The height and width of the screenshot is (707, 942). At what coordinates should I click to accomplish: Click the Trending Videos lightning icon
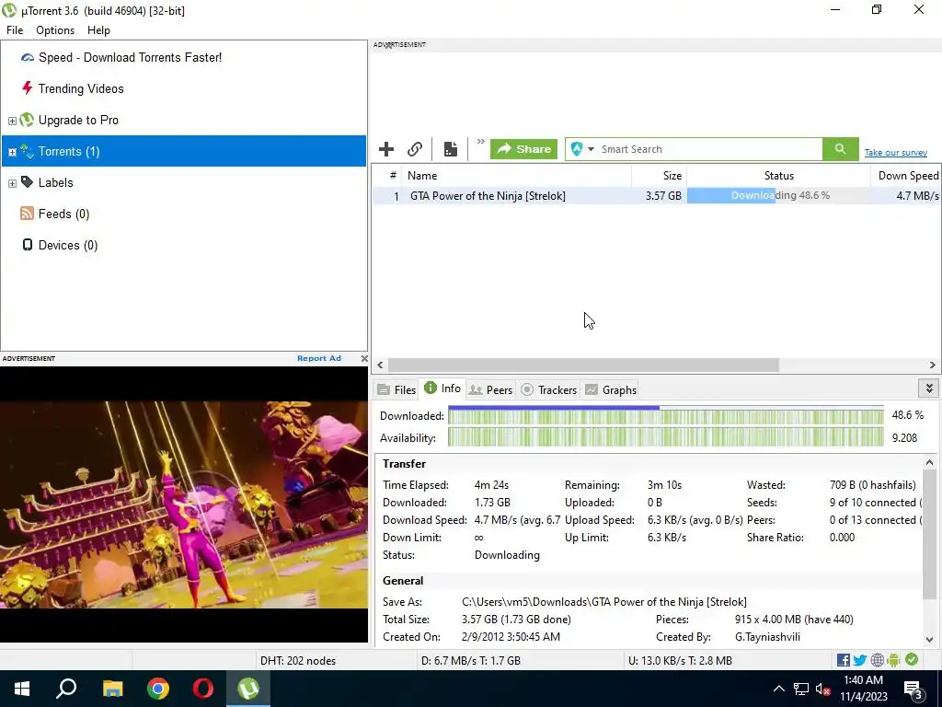pos(27,88)
